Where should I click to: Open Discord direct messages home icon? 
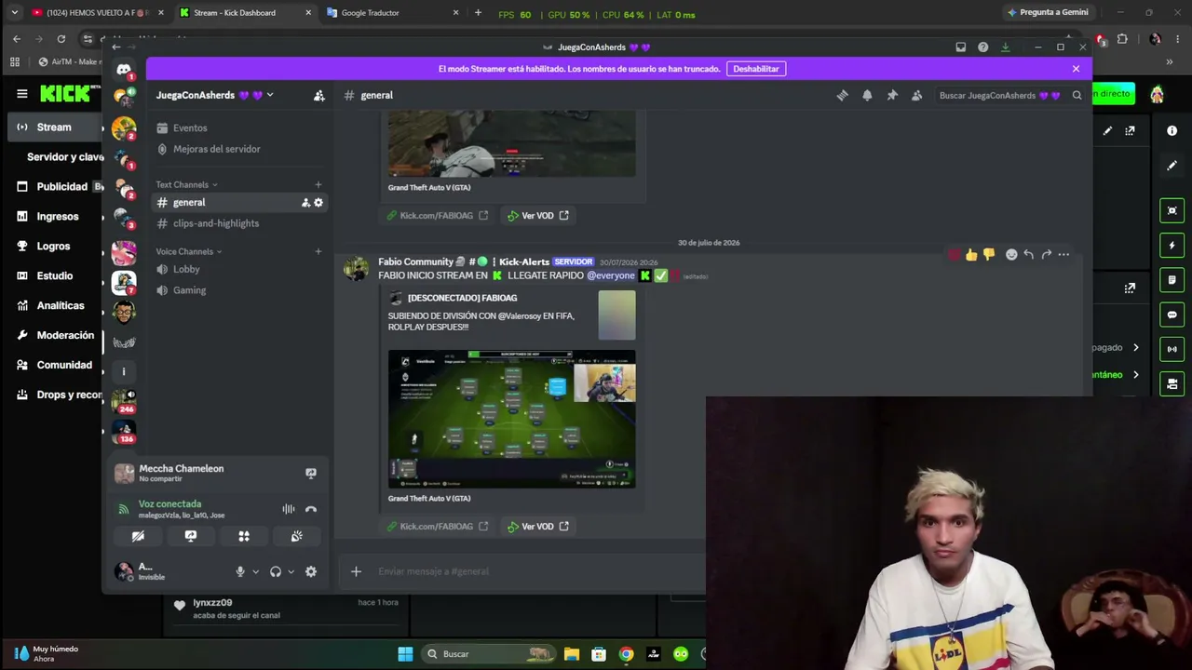tap(124, 70)
